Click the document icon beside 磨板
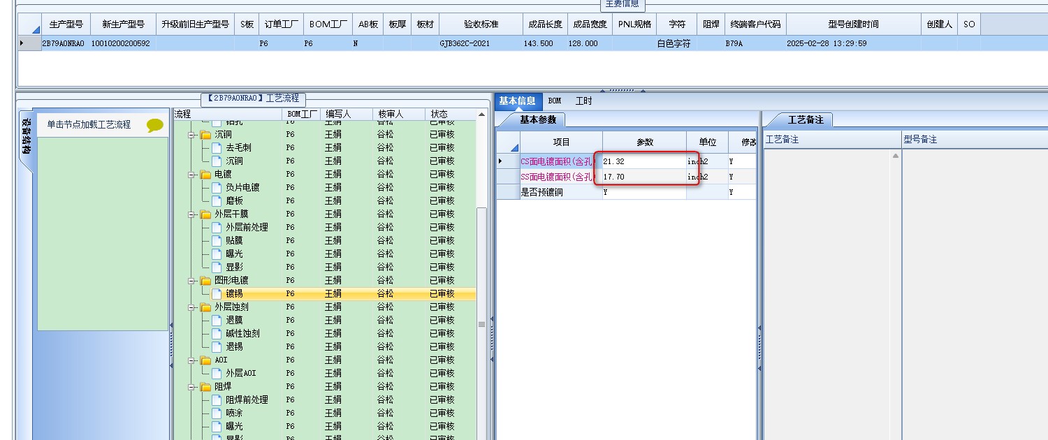The image size is (1048, 440). (217, 201)
